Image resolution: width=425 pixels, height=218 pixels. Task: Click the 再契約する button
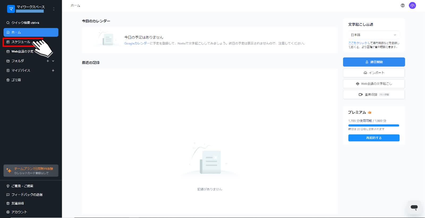[x=374, y=138]
